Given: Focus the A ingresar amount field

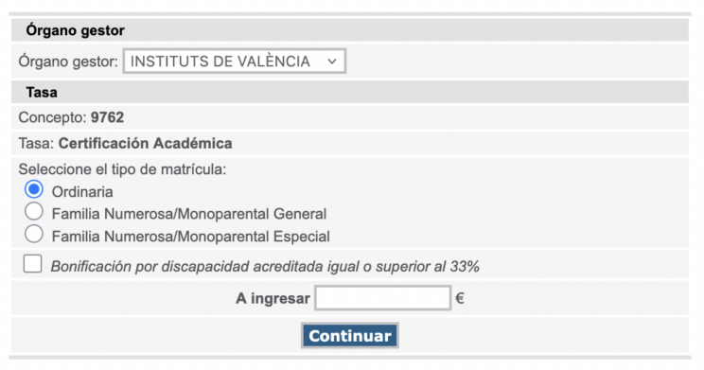Looking at the screenshot, I should pos(382,298).
